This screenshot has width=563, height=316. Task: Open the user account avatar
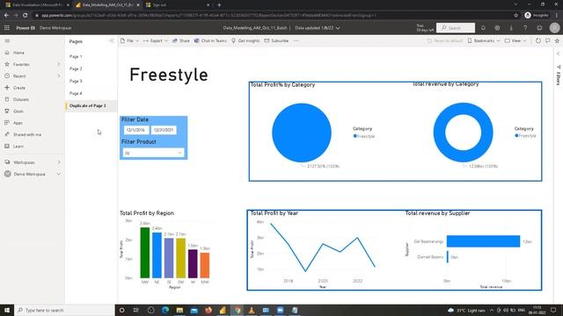pos(554,27)
